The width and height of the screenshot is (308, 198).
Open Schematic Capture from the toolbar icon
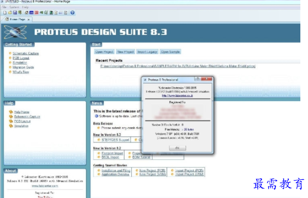pyautogui.click(x=31, y=13)
